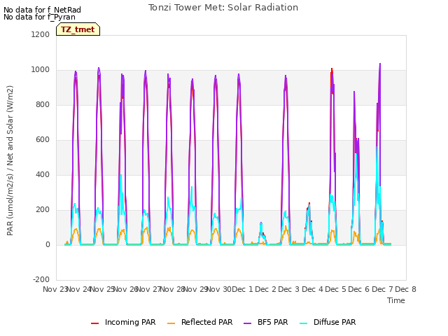Click the TZ_tmet label box
This screenshot has width=448, height=336.
(x=78, y=29)
